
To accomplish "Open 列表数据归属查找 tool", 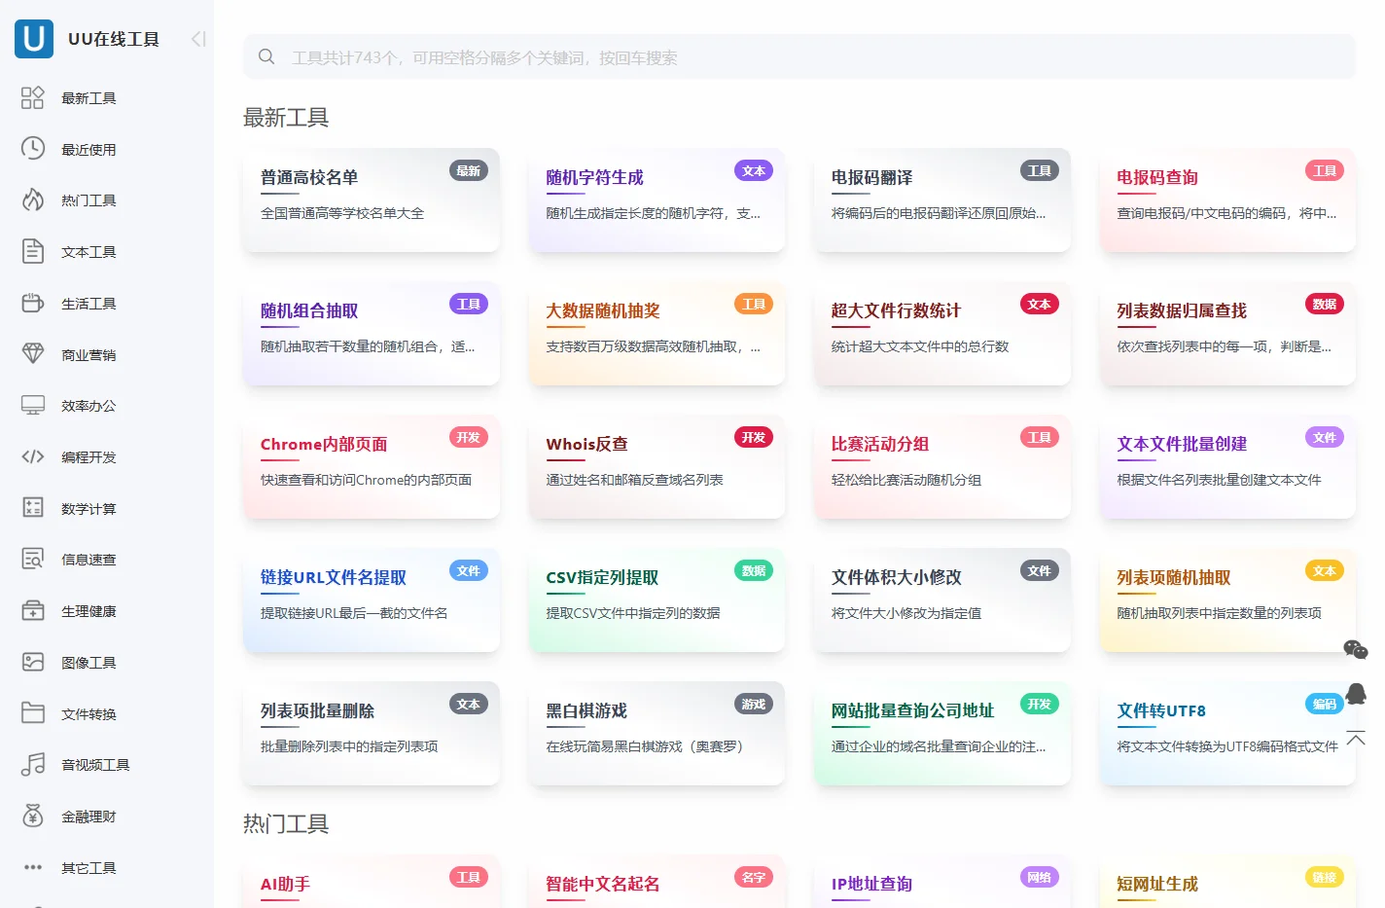I will coord(1227,333).
